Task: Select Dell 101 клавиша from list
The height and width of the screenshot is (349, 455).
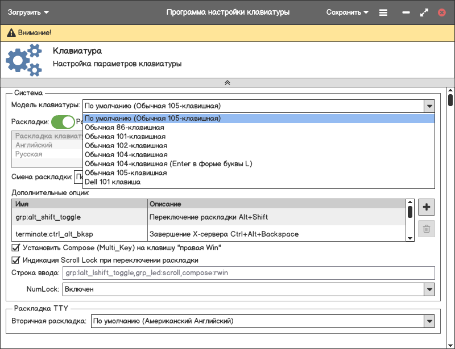Action: pyautogui.click(x=113, y=182)
